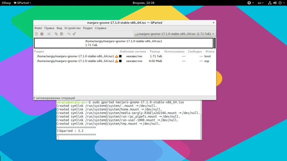Open the device selector dropdown

(175, 34)
